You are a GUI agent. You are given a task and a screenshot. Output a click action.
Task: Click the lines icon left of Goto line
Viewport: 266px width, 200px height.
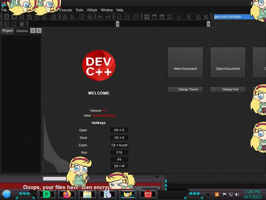click(82, 17)
